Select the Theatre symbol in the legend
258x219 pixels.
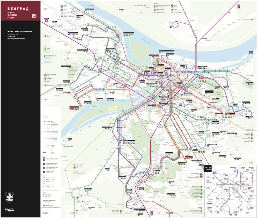pos(44,182)
